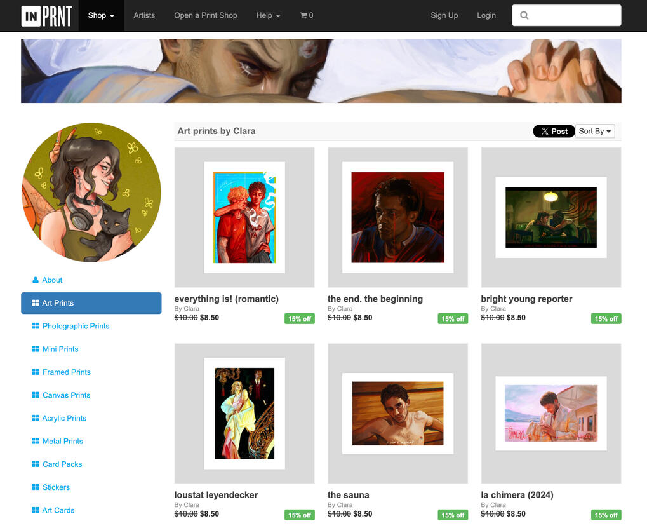The image size is (647, 528).
Task: Click '15% off' badge on 'the sauna'
Action: pos(453,515)
